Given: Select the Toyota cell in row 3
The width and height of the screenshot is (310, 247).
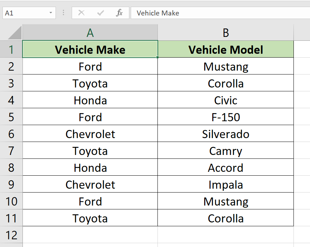Looking at the screenshot, I should (x=90, y=83).
